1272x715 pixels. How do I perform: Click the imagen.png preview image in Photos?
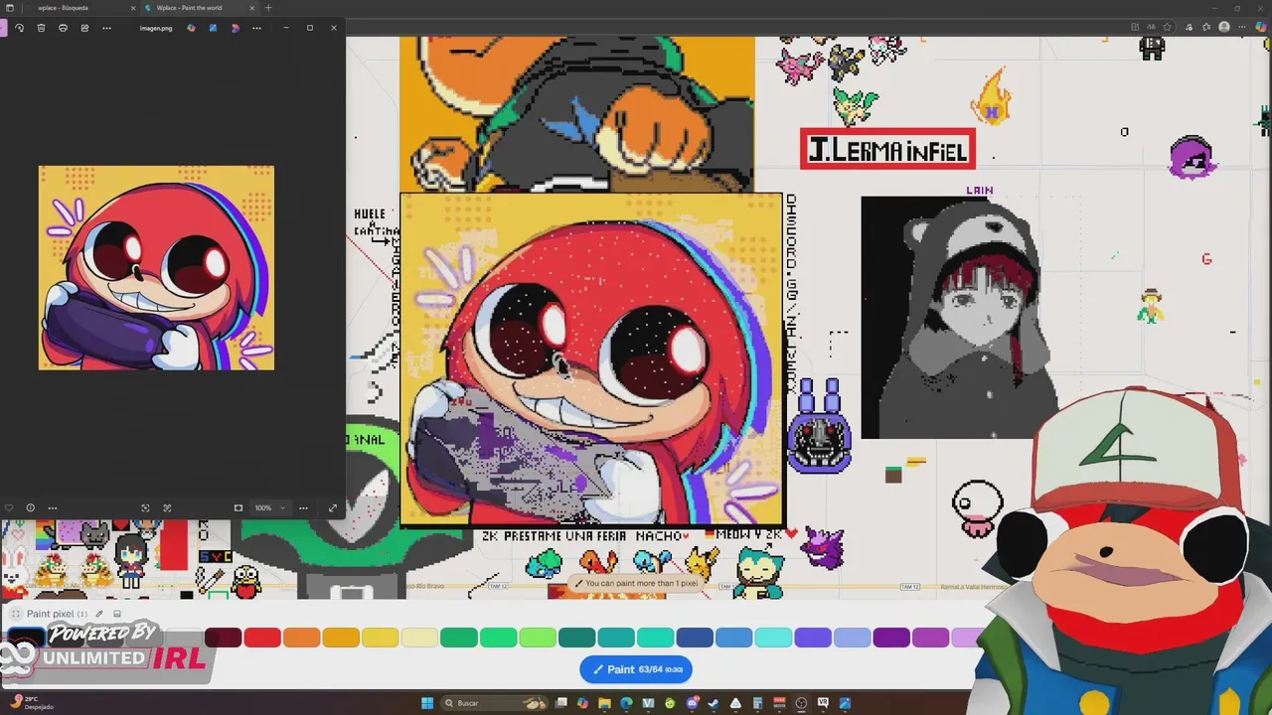point(156,268)
